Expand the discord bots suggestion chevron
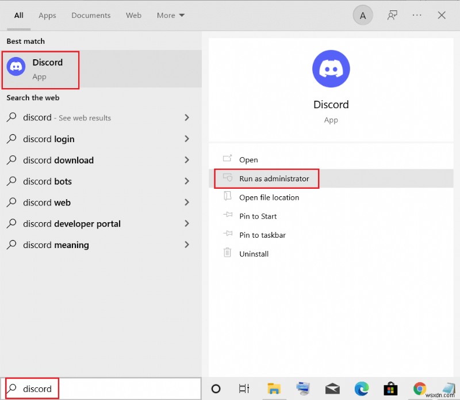This screenshot has width=460, height=400. pos(186,181)
